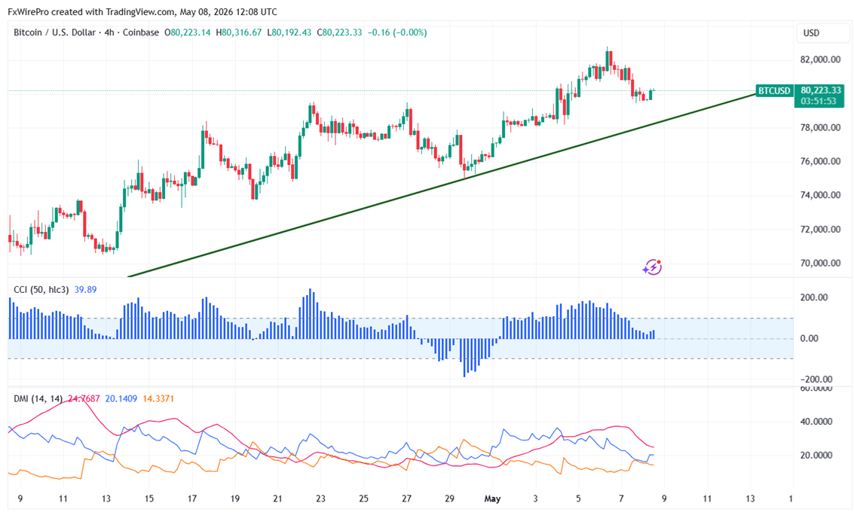Screen dimensions: 854x512
Task: Click the 82,000.00 price scale label
Action: 819,59
